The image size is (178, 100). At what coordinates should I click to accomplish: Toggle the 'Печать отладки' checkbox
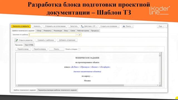coord(79,49)
